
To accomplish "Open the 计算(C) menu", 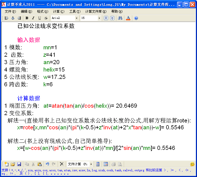I will point(59,12).
